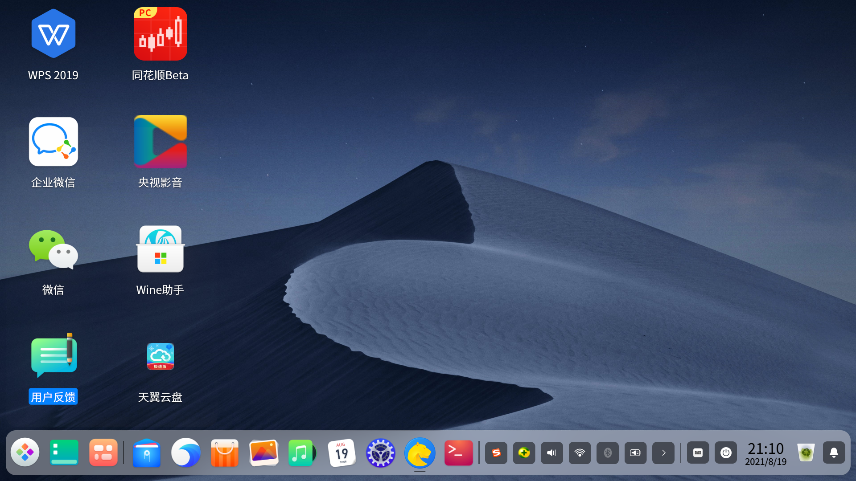Open the volume control in the tray

[x=551, y=453]
